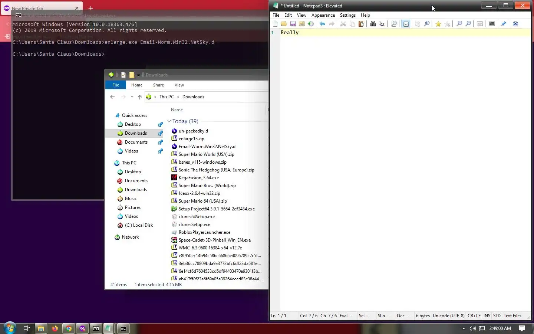The image size is (534, 334).
Task: Click the File tab in Downloads explorer
Action: point(116,85)
